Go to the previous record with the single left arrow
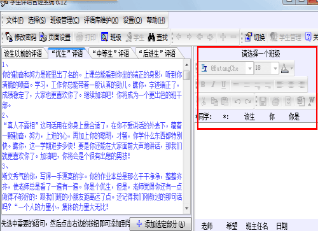The height and width of the screenshot is (231, 318). 179,37
